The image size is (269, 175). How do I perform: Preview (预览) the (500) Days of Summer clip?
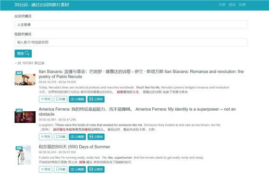coord(46,169)
